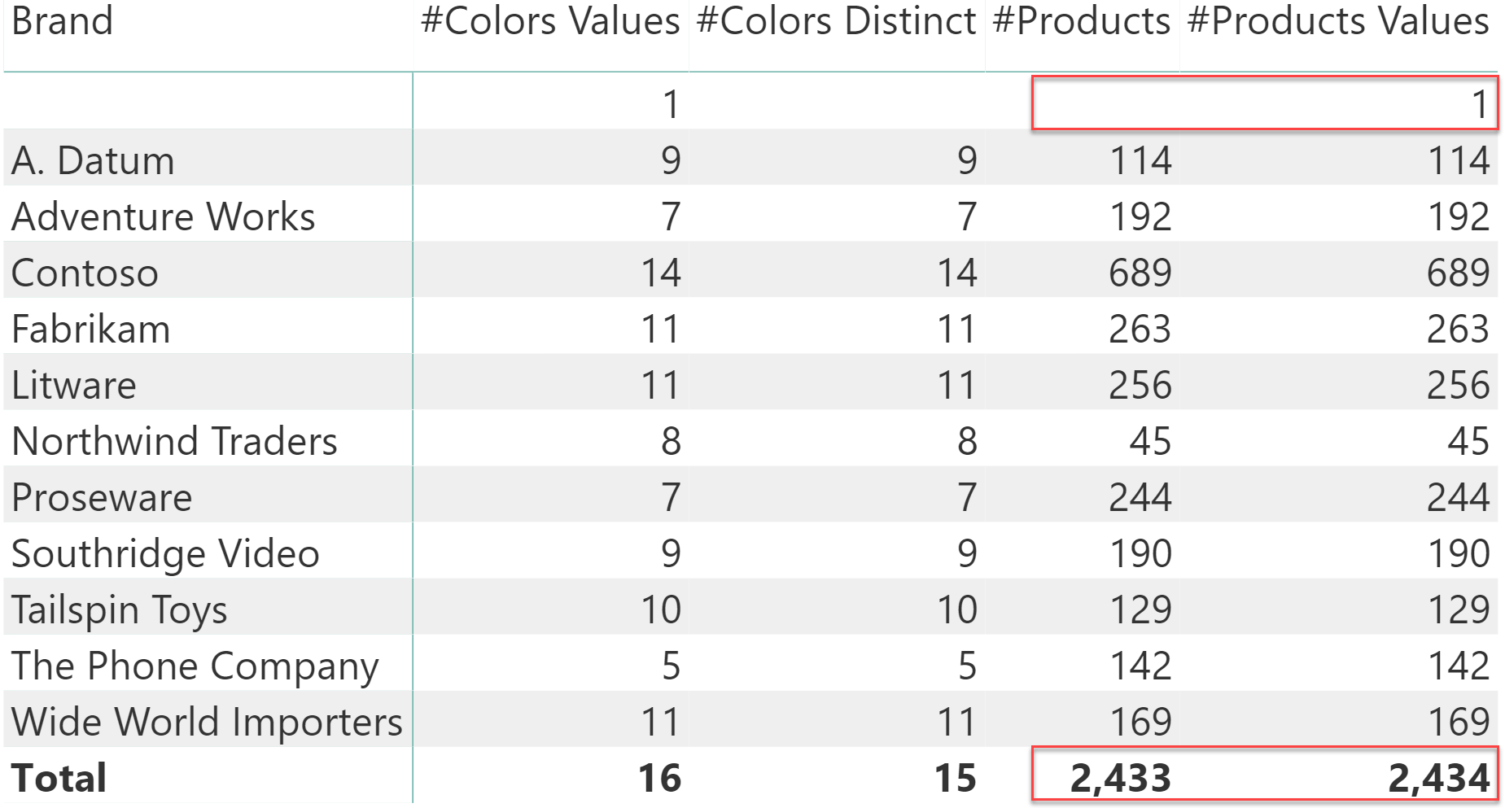Click the Adventure Works brand cell
Image resolution: width=1505 pixels, height=808 pixels.
tap(164, 216)
